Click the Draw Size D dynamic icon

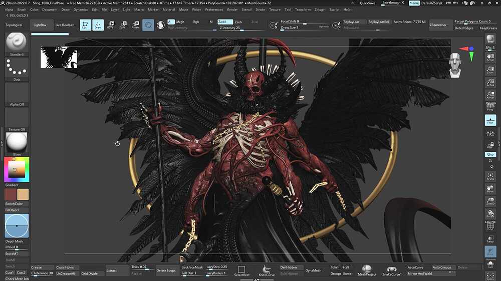pos(336,25)
